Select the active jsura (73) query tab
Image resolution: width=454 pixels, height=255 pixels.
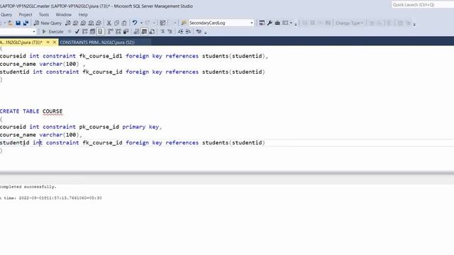[21, 42]
